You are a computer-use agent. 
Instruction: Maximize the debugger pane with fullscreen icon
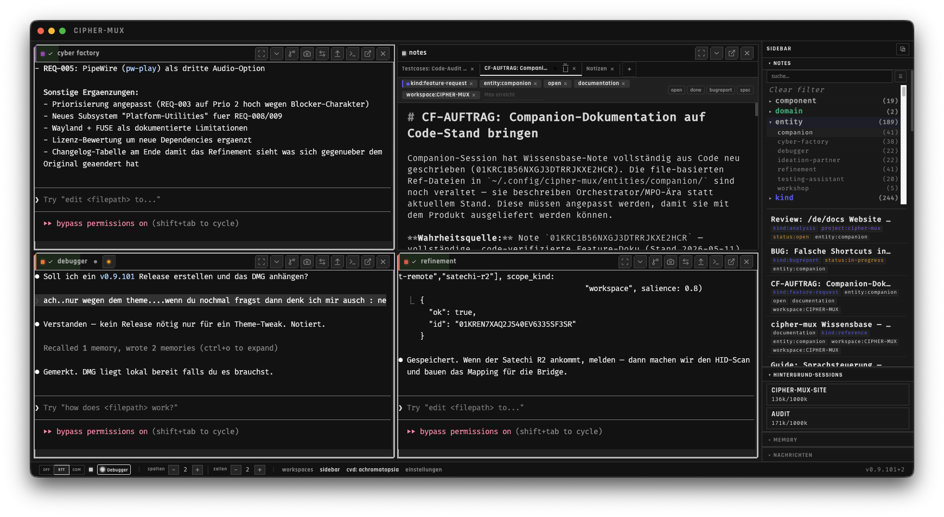tap(261, 262)
